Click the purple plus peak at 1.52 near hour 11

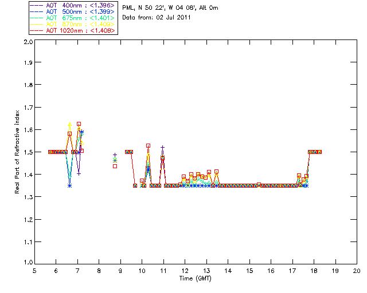pyautogui.click(x=163, y=148)
